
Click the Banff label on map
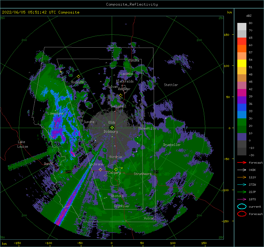[48, 164]
